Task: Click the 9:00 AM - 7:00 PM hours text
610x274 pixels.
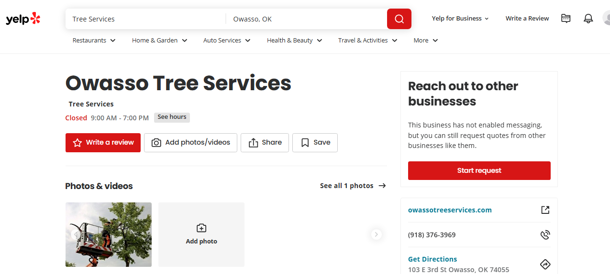Action: [x=120, y=118]
